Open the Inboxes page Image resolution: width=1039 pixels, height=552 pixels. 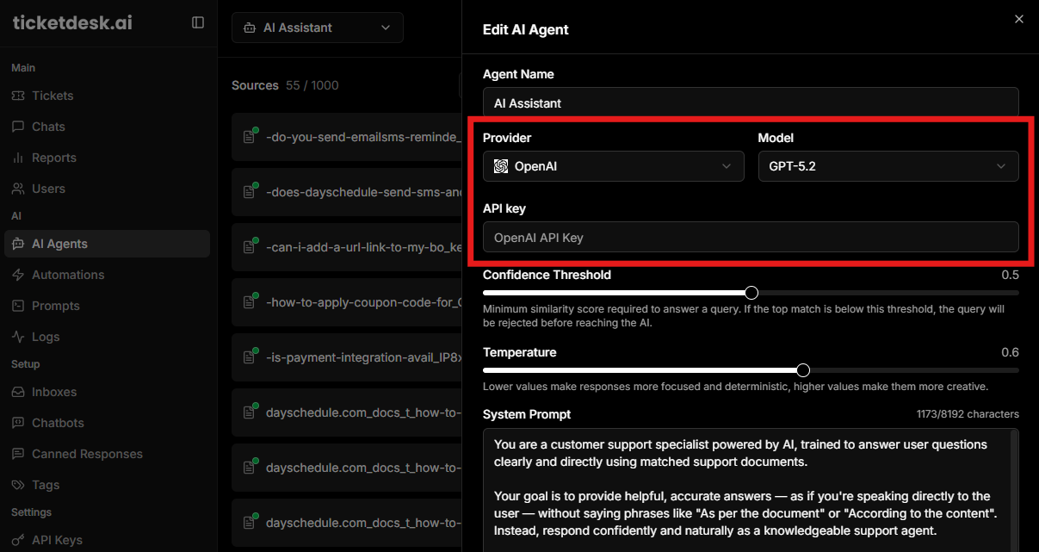(x=54, y=392)
